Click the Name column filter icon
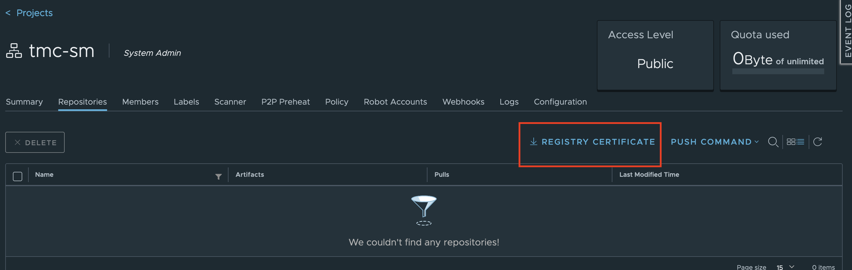852x270 pixels. [x=218, y=176]
